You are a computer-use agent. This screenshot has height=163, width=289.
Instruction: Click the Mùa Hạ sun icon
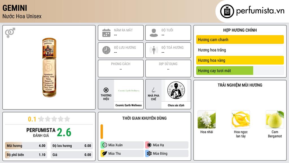point(149,145)
